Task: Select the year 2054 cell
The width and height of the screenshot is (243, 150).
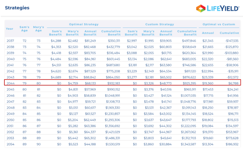Action: click(11, 144)
